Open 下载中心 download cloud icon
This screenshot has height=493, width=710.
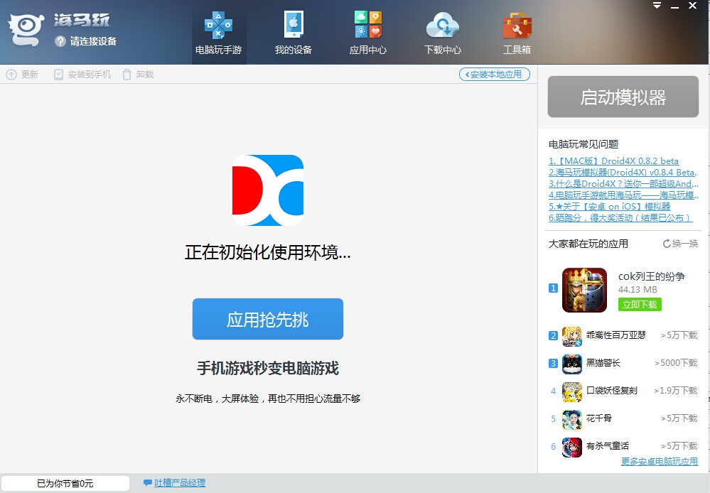click(442, 33)
